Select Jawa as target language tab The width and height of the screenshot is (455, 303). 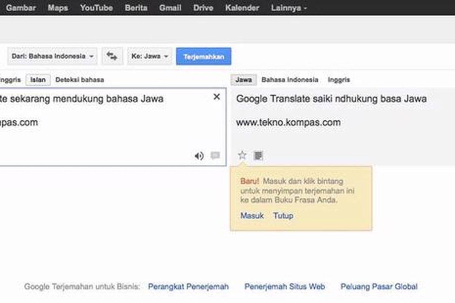243,80
